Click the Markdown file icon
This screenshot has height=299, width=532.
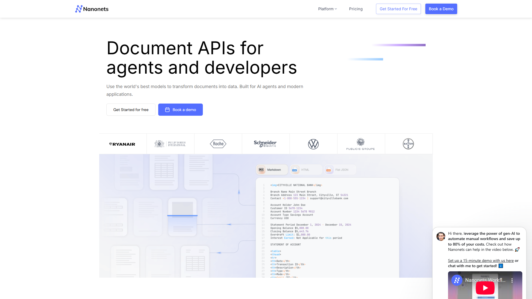pyautogui.click(x=261, y=170)
